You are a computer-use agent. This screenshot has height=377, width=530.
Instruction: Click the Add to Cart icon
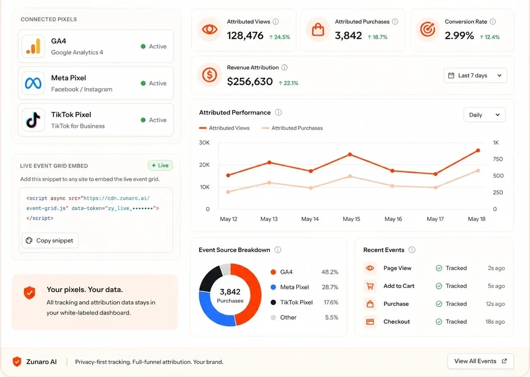[x=370, y=286]
